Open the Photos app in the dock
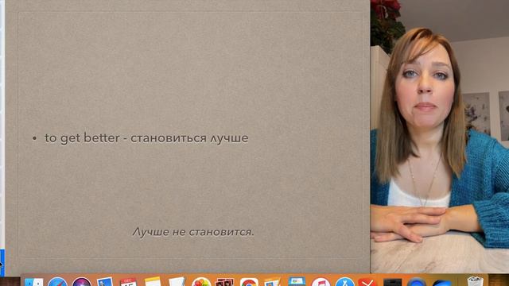 pyautogui.click(x=201, y=282)
